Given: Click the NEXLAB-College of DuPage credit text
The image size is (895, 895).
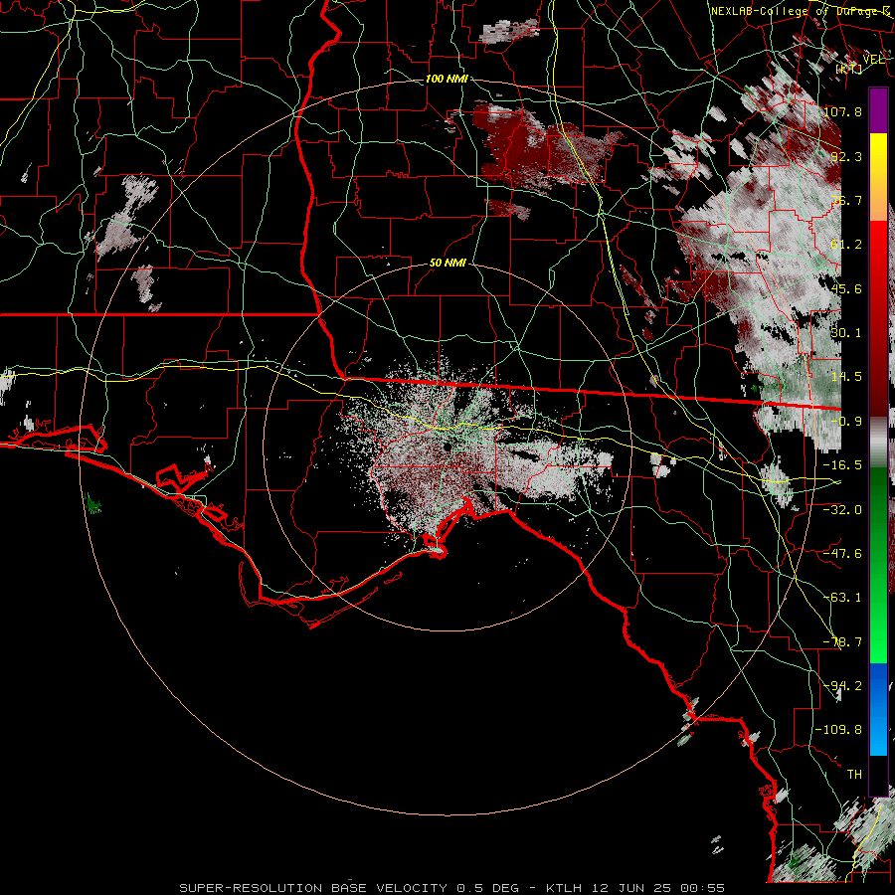Looking at the screenshot, I should coord(801,11).
